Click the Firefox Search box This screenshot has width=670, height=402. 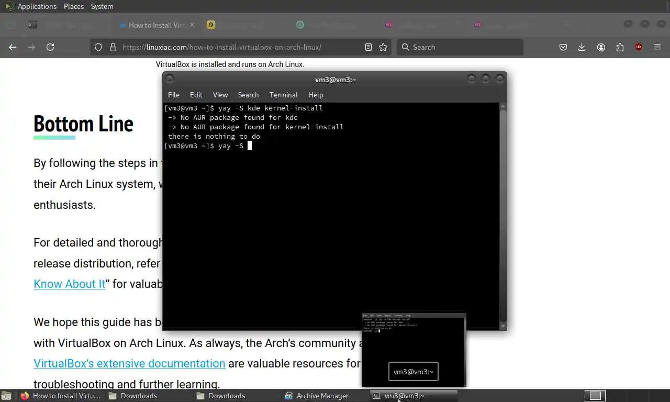coord(460,47)
